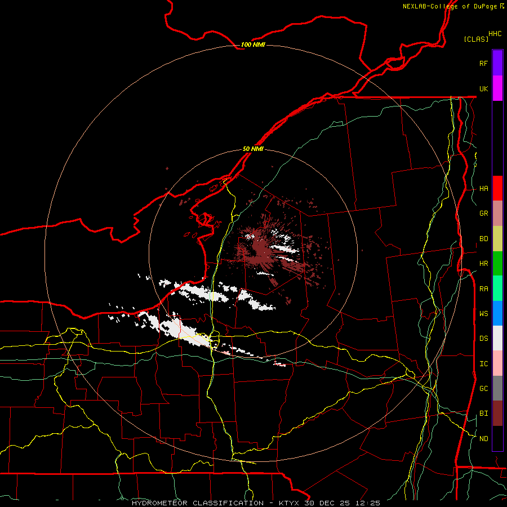The image size is (507, 507).
Task: Click the HHC product label
Action: [495, 34]
